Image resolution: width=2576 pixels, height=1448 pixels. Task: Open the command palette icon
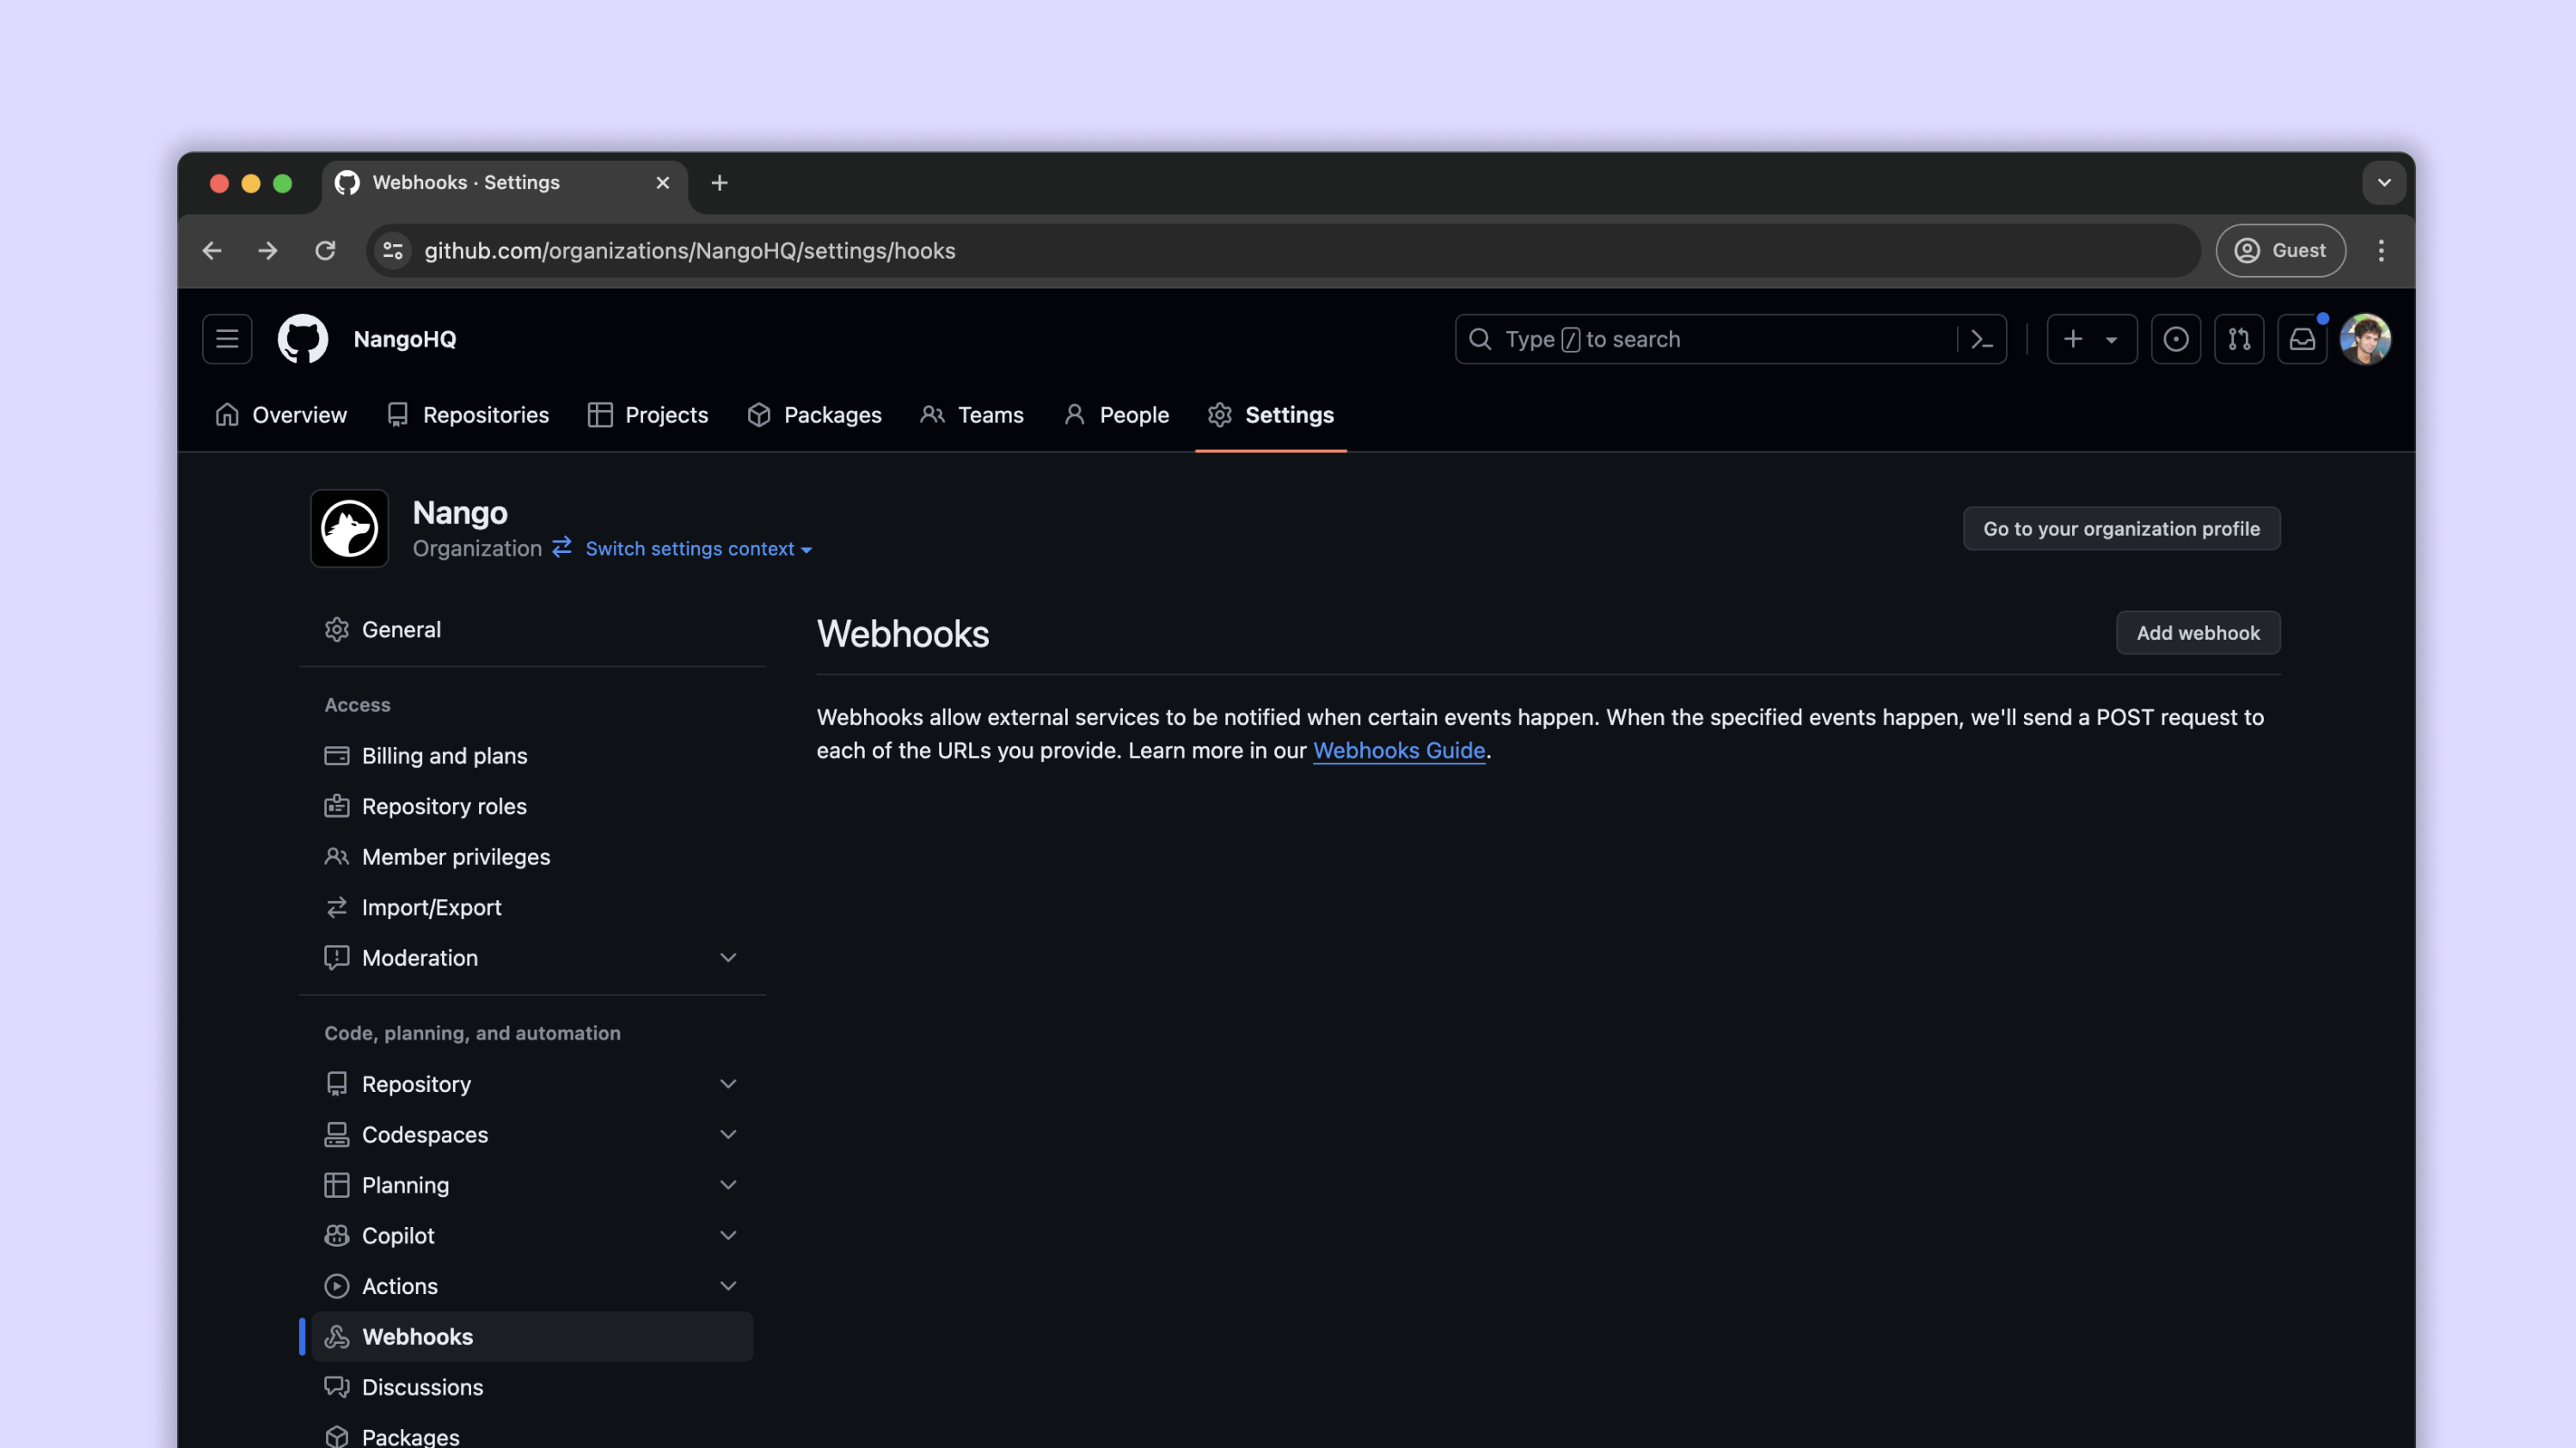tap(1981, 339)
